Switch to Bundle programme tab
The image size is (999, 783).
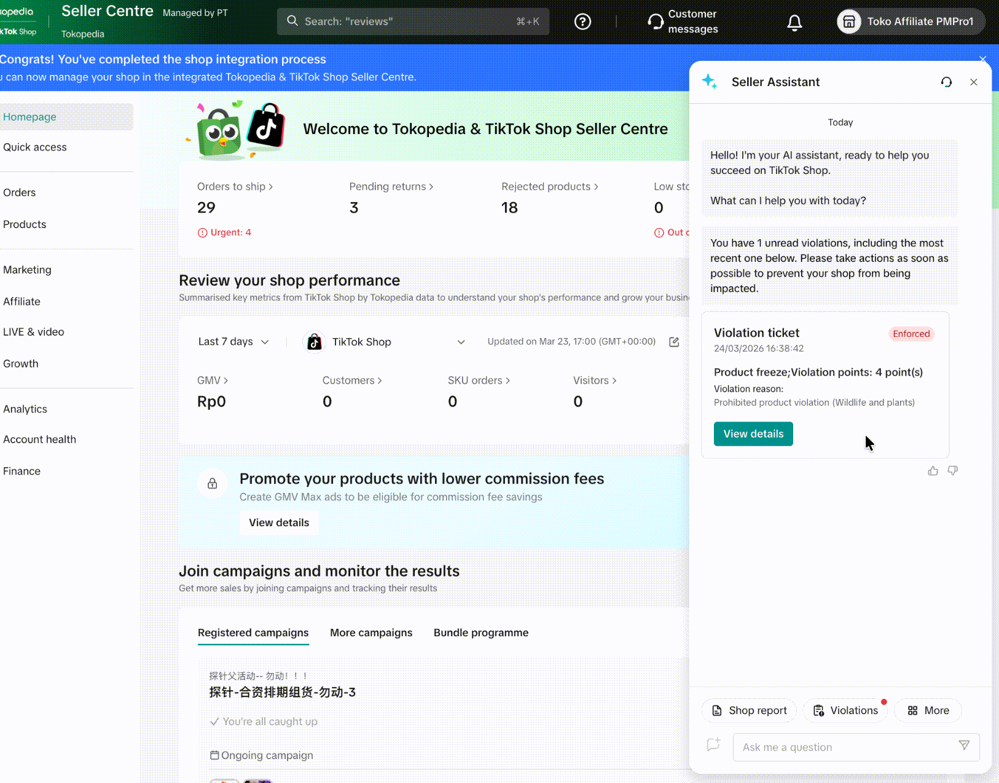coord(481,632)
